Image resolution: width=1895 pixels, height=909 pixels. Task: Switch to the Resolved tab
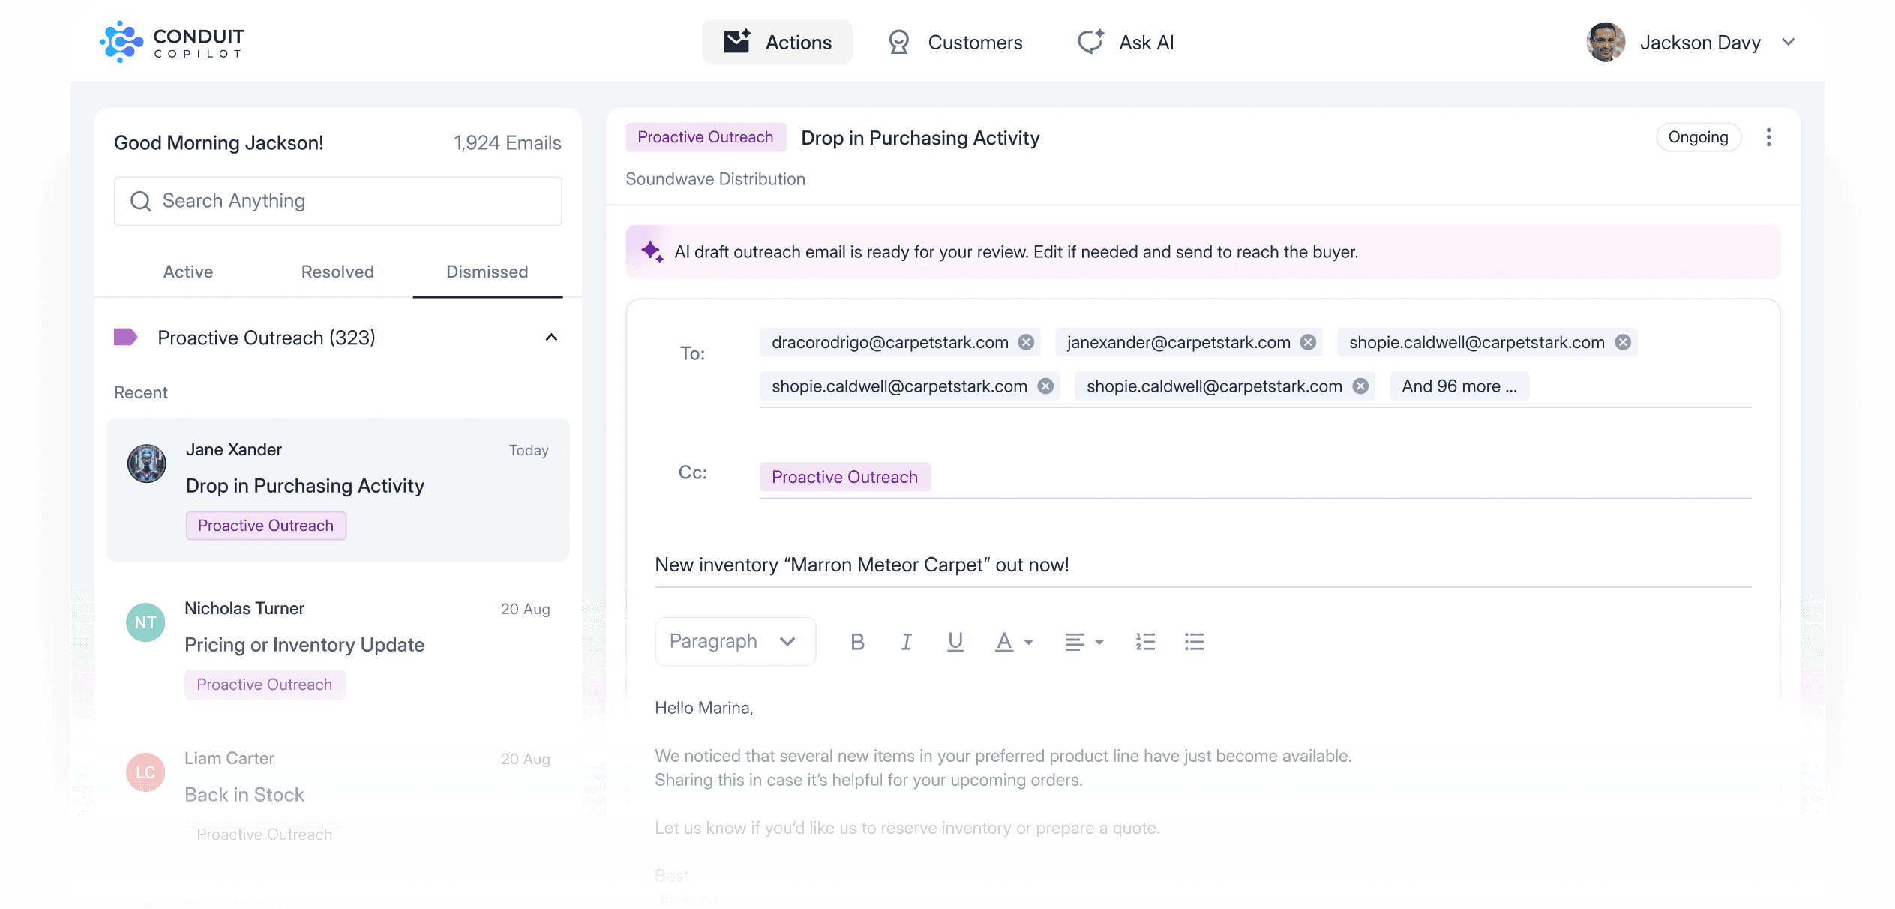(x=337, y=272)
